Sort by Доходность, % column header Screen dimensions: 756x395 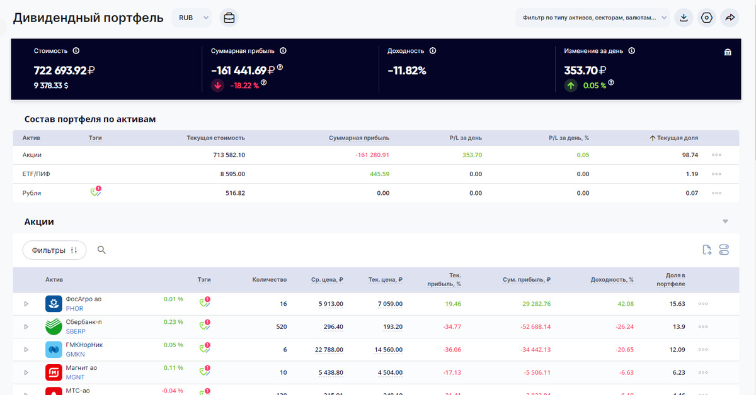[x=612, y=280]
